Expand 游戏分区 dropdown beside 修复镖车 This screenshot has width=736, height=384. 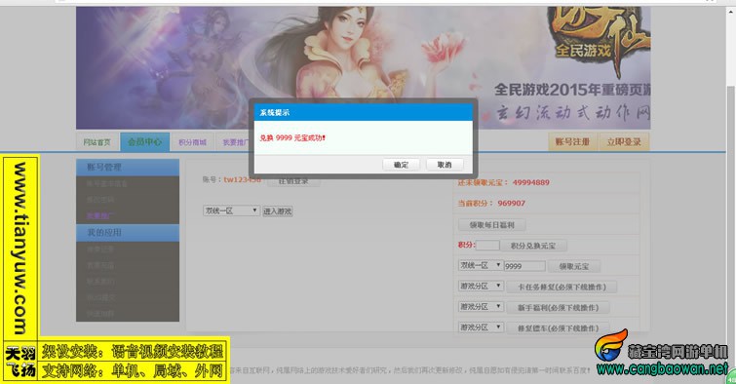pyautogui.click(x=481, y=327)
